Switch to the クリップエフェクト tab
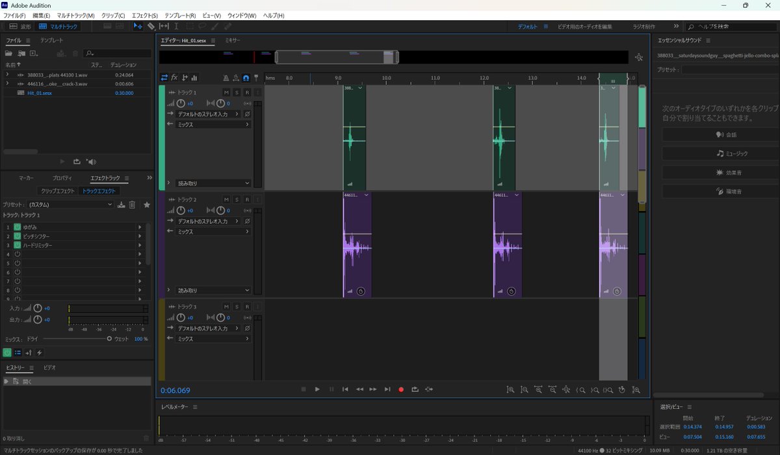780x455 pixels. point(57,191)
